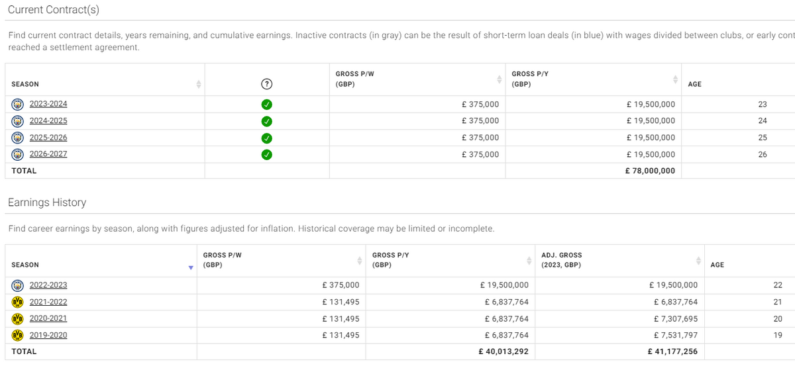The height and width of the screenshot is (368, 795).
Task: Sort earnings history by Gross P/Y arrows
Action: pyautogui.click(x=528, y=259)
